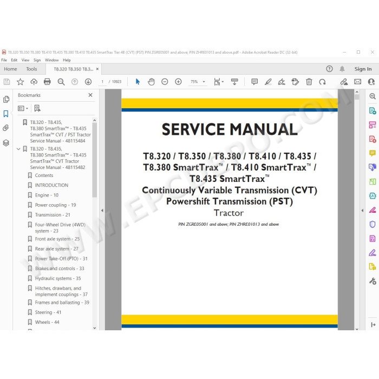The image size is (379, 379).
Task: Click the upload to cloud icon
Action: coord(34,82)
